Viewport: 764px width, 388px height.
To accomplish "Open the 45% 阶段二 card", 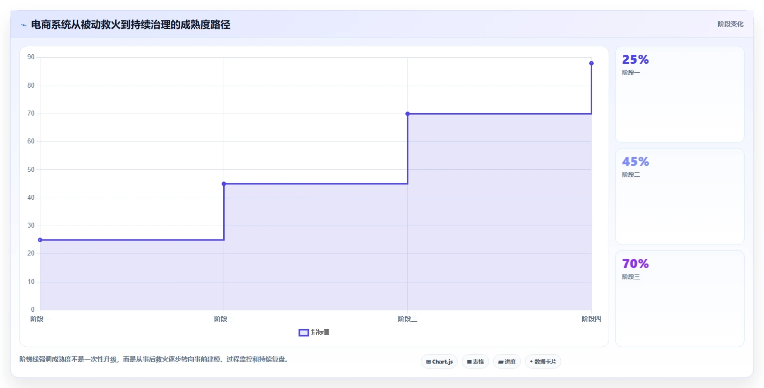I will [x=680, y=196].
